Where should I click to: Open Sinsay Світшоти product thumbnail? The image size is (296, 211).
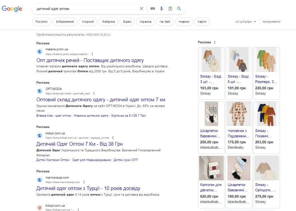pyautogui.click(x=266, y=168)
